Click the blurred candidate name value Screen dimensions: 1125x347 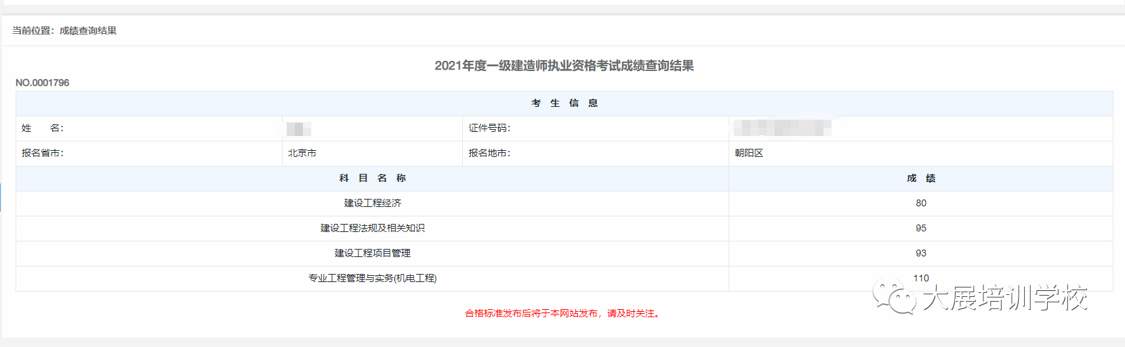pyautogui.click(x=298, y=129)
